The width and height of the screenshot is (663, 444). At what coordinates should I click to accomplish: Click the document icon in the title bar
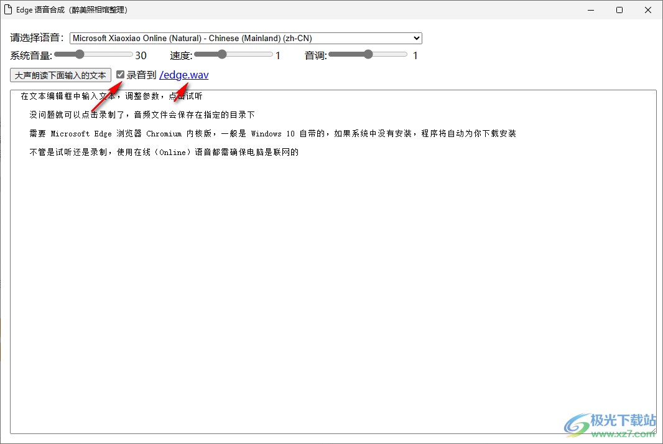point(9,9)
